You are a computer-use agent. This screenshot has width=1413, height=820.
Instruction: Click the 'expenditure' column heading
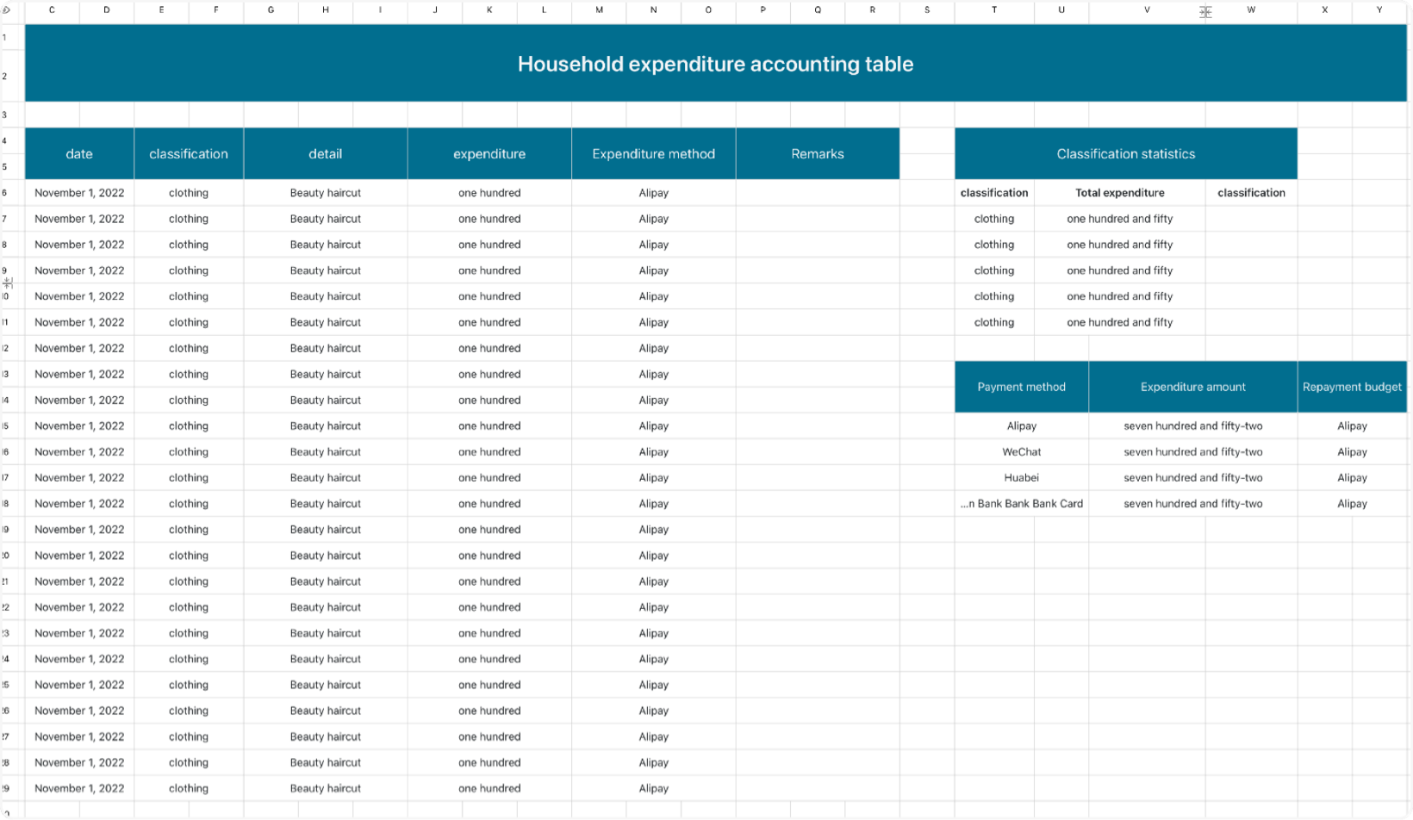[489, 153]
